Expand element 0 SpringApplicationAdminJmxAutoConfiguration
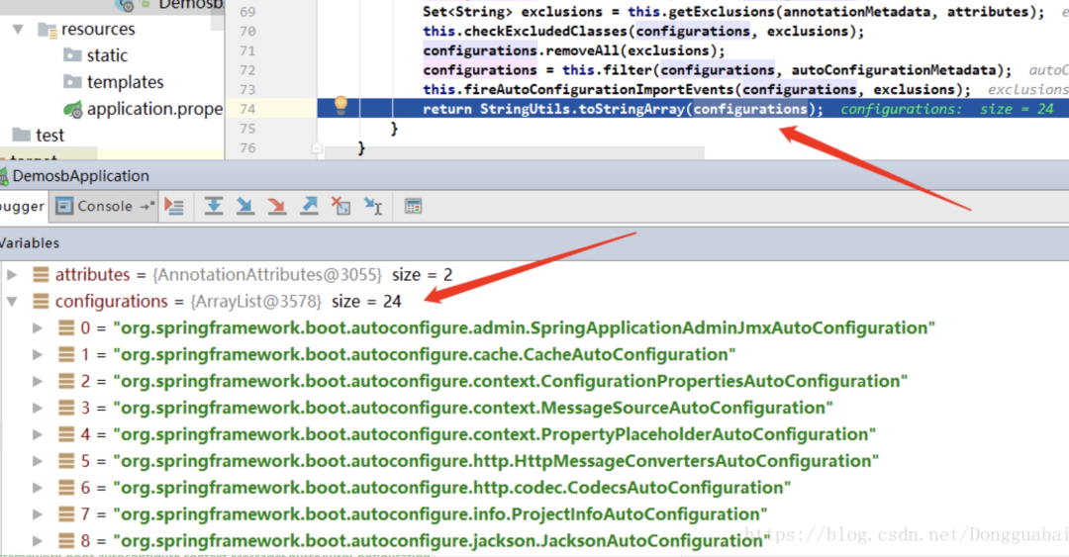The width and height of the screenshot is (1069, 557). pyautogui.click(x=38, y=327)
